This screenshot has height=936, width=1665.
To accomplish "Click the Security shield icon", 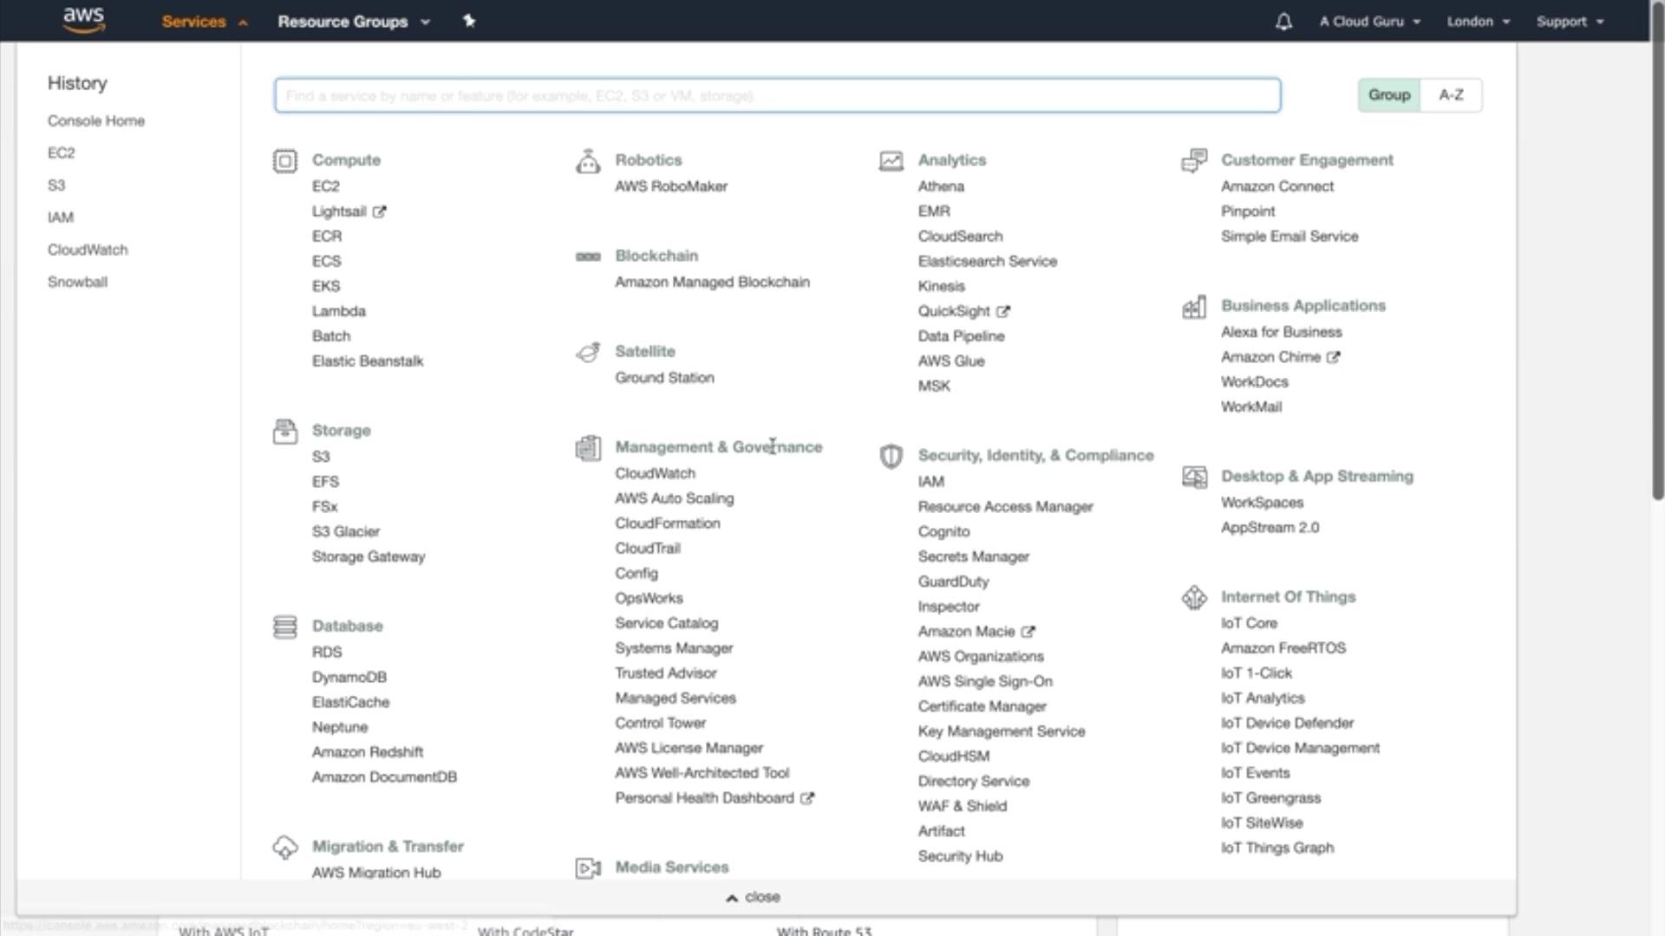I will (x=891, y=456).
